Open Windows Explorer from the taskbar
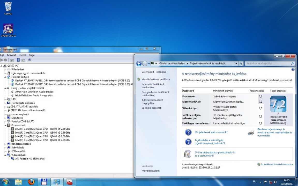Viewport: 298px width, 186px height. point(18,182)
